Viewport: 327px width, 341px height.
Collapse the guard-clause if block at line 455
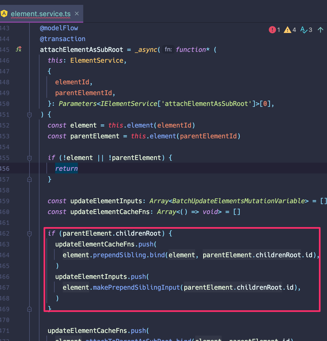[x=29, y=158]
